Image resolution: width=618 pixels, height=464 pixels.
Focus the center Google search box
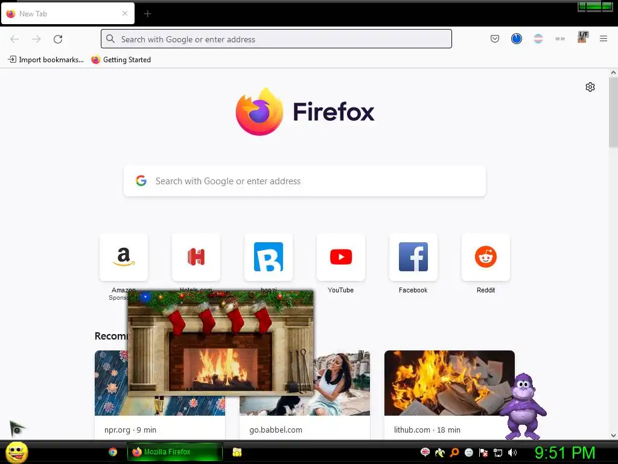tap(305, 181)
